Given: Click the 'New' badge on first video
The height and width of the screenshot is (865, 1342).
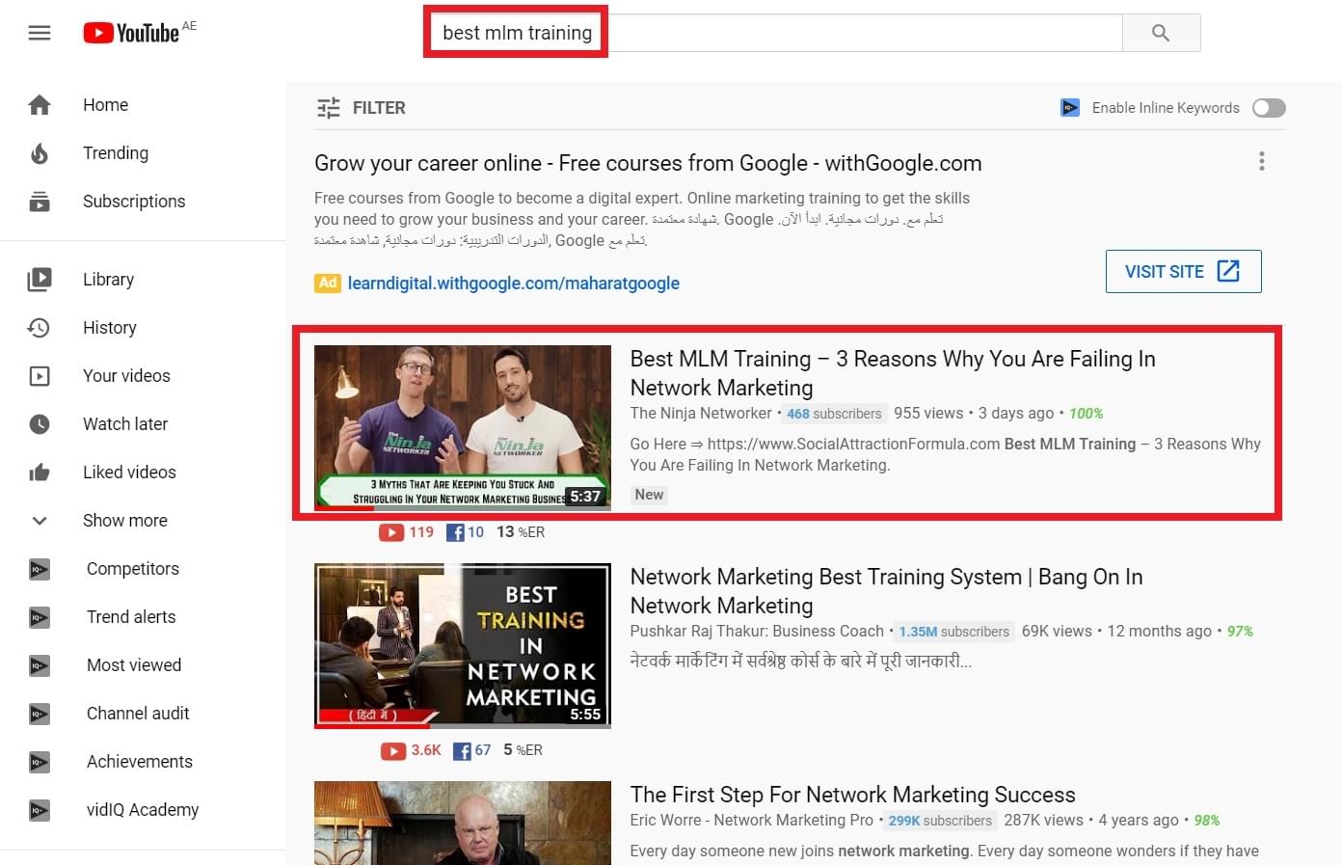Looking at the screenshot, I should (649, 495).
